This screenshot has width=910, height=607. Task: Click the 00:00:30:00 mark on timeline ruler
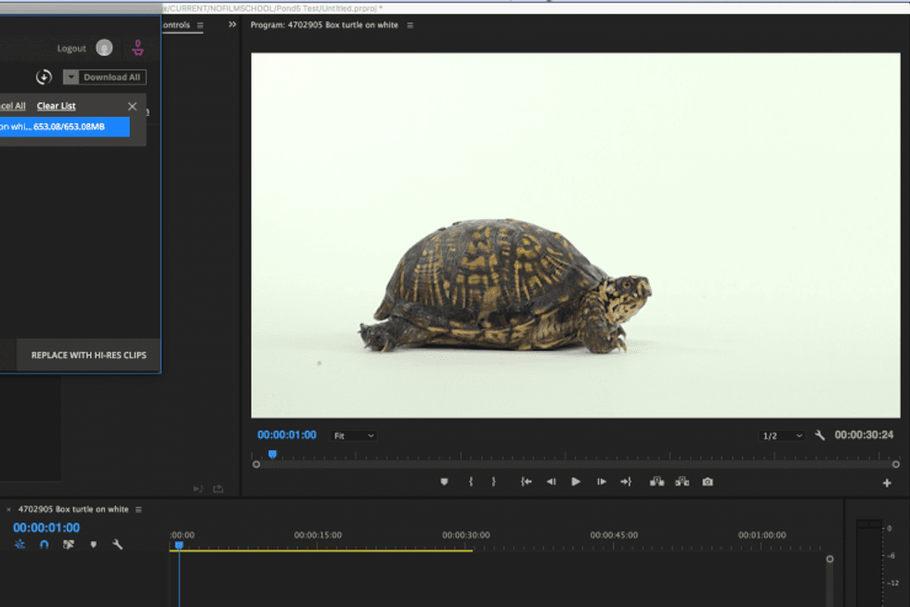(466, 535)
